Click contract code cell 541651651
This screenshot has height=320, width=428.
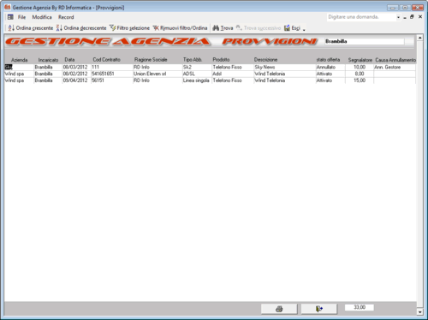coord(111,74)
